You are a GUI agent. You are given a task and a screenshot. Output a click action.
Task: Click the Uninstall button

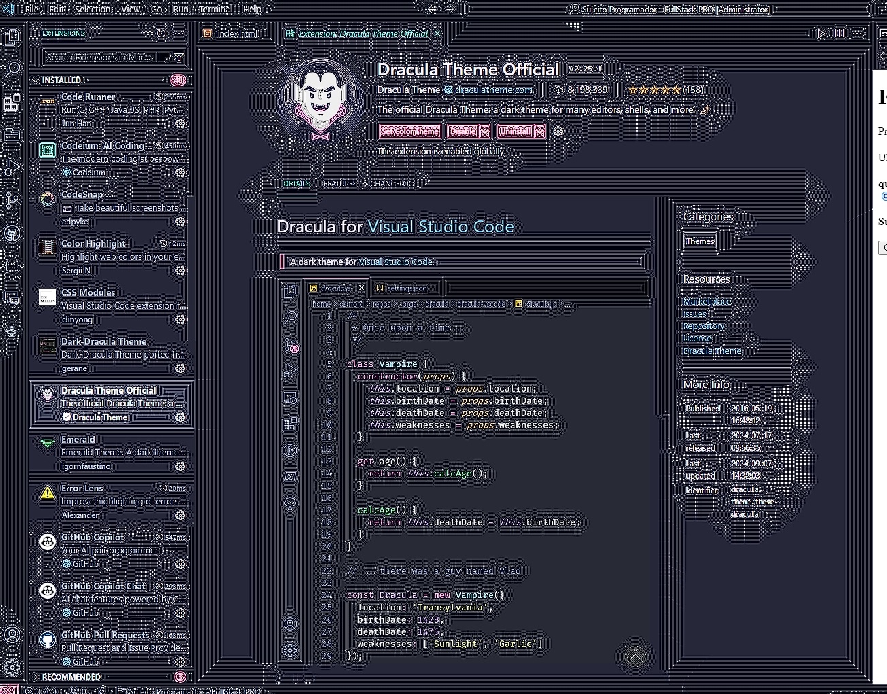(516, 131)
